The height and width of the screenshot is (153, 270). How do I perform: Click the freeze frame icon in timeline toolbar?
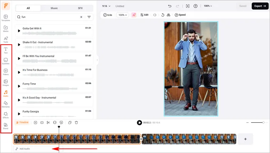(x=55, y=123)
